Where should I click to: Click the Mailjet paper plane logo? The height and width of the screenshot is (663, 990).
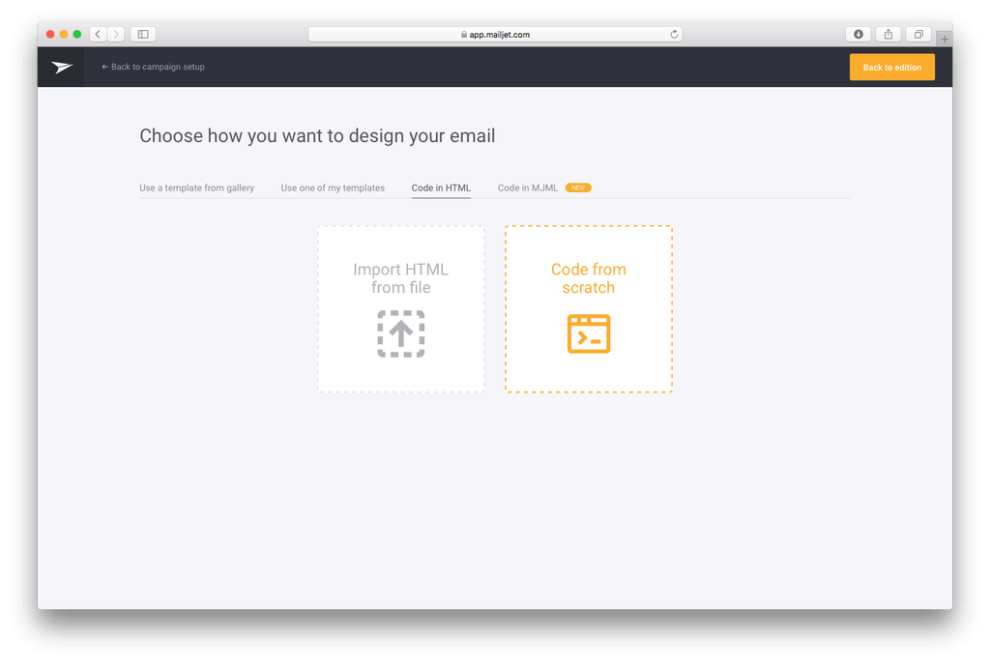61,67
